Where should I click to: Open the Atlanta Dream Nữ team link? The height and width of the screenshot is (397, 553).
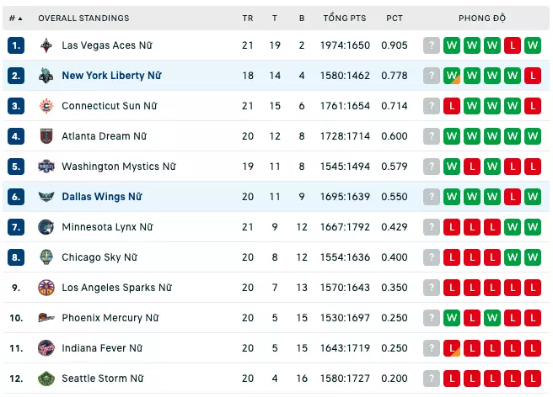[104, 136]
